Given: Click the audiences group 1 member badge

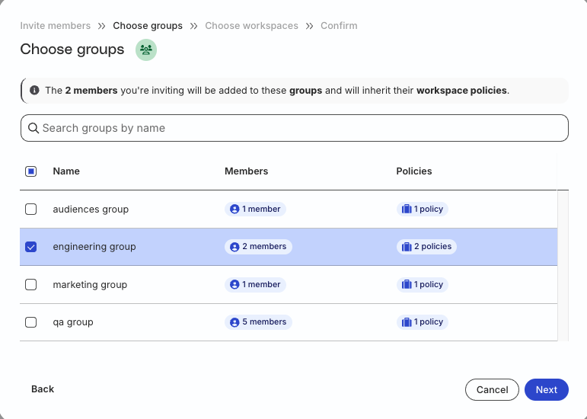Looking at the screenshot, I should (255, 209).
